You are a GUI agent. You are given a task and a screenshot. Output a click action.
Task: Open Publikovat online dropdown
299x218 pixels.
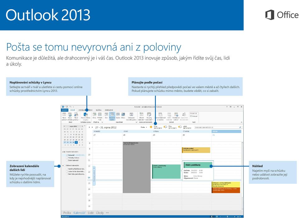[x=176, y=116]
